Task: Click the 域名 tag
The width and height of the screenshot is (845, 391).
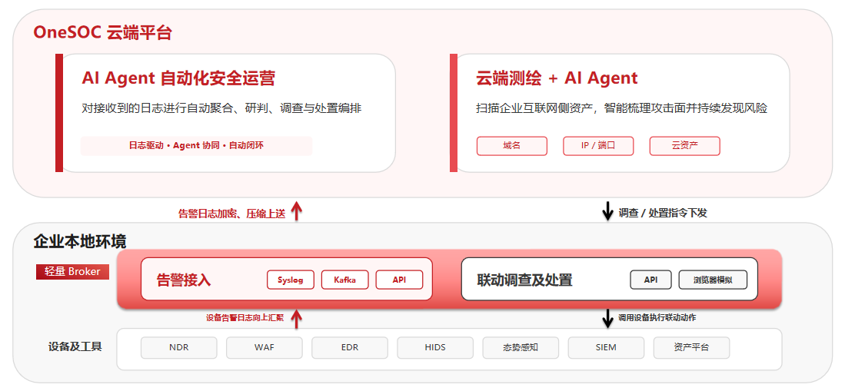Action: pos(511,146)
